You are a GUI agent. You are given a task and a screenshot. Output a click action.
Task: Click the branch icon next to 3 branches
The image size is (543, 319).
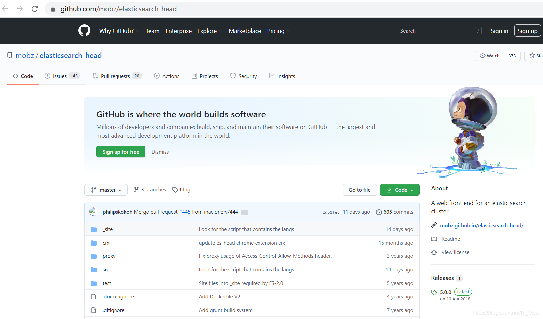coord(136,190)
